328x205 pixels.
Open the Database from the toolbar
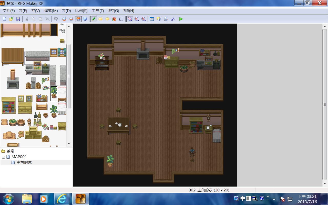pos(152,19)
